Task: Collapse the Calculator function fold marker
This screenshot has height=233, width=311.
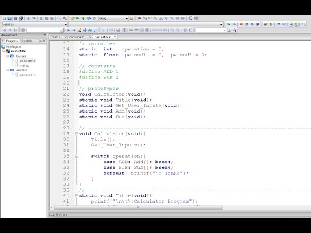Action: pyautogui.click(x=76, y=134)
